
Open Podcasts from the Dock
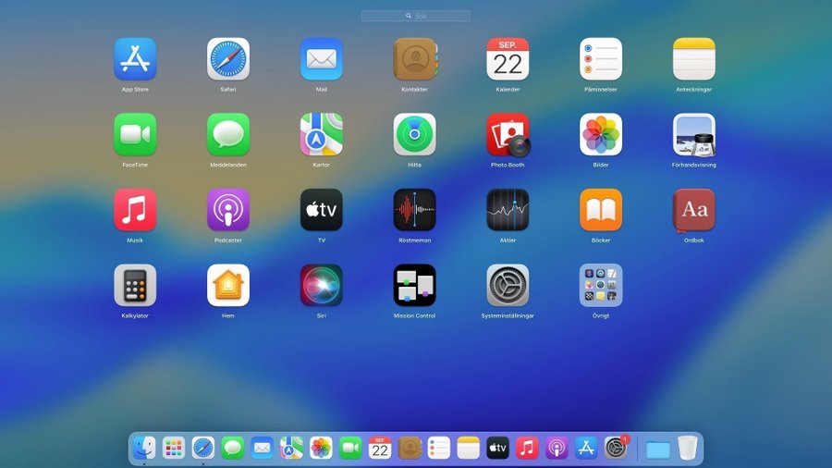click(x=557, y=449)
